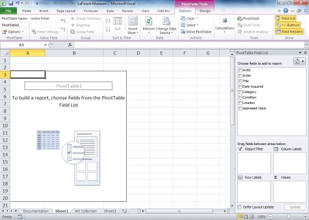Image resolution: width=309 pixels, height=220 pixels.
Task: Click PivotChart in Tools group
Action: coord(248,19)
